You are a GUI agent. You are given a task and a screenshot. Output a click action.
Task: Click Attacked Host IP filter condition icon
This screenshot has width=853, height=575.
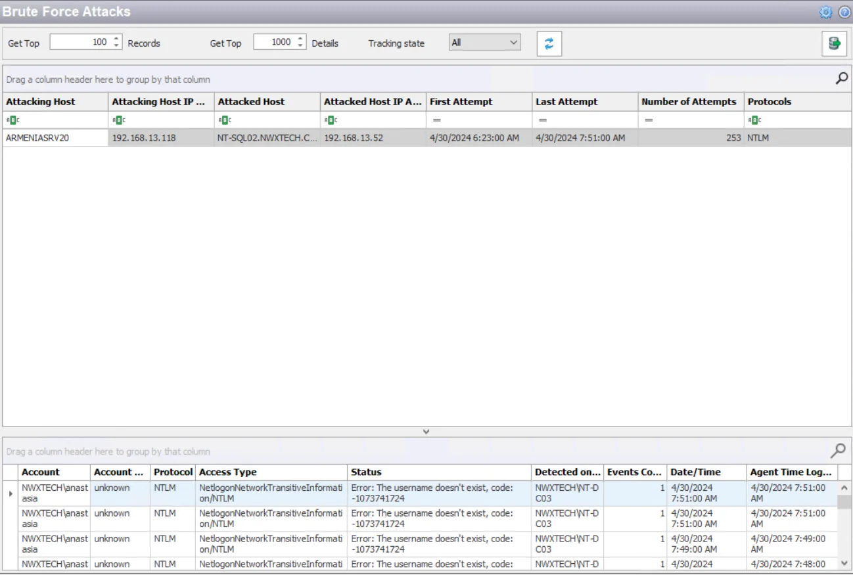pyautogui.click(x=330, y=120)
